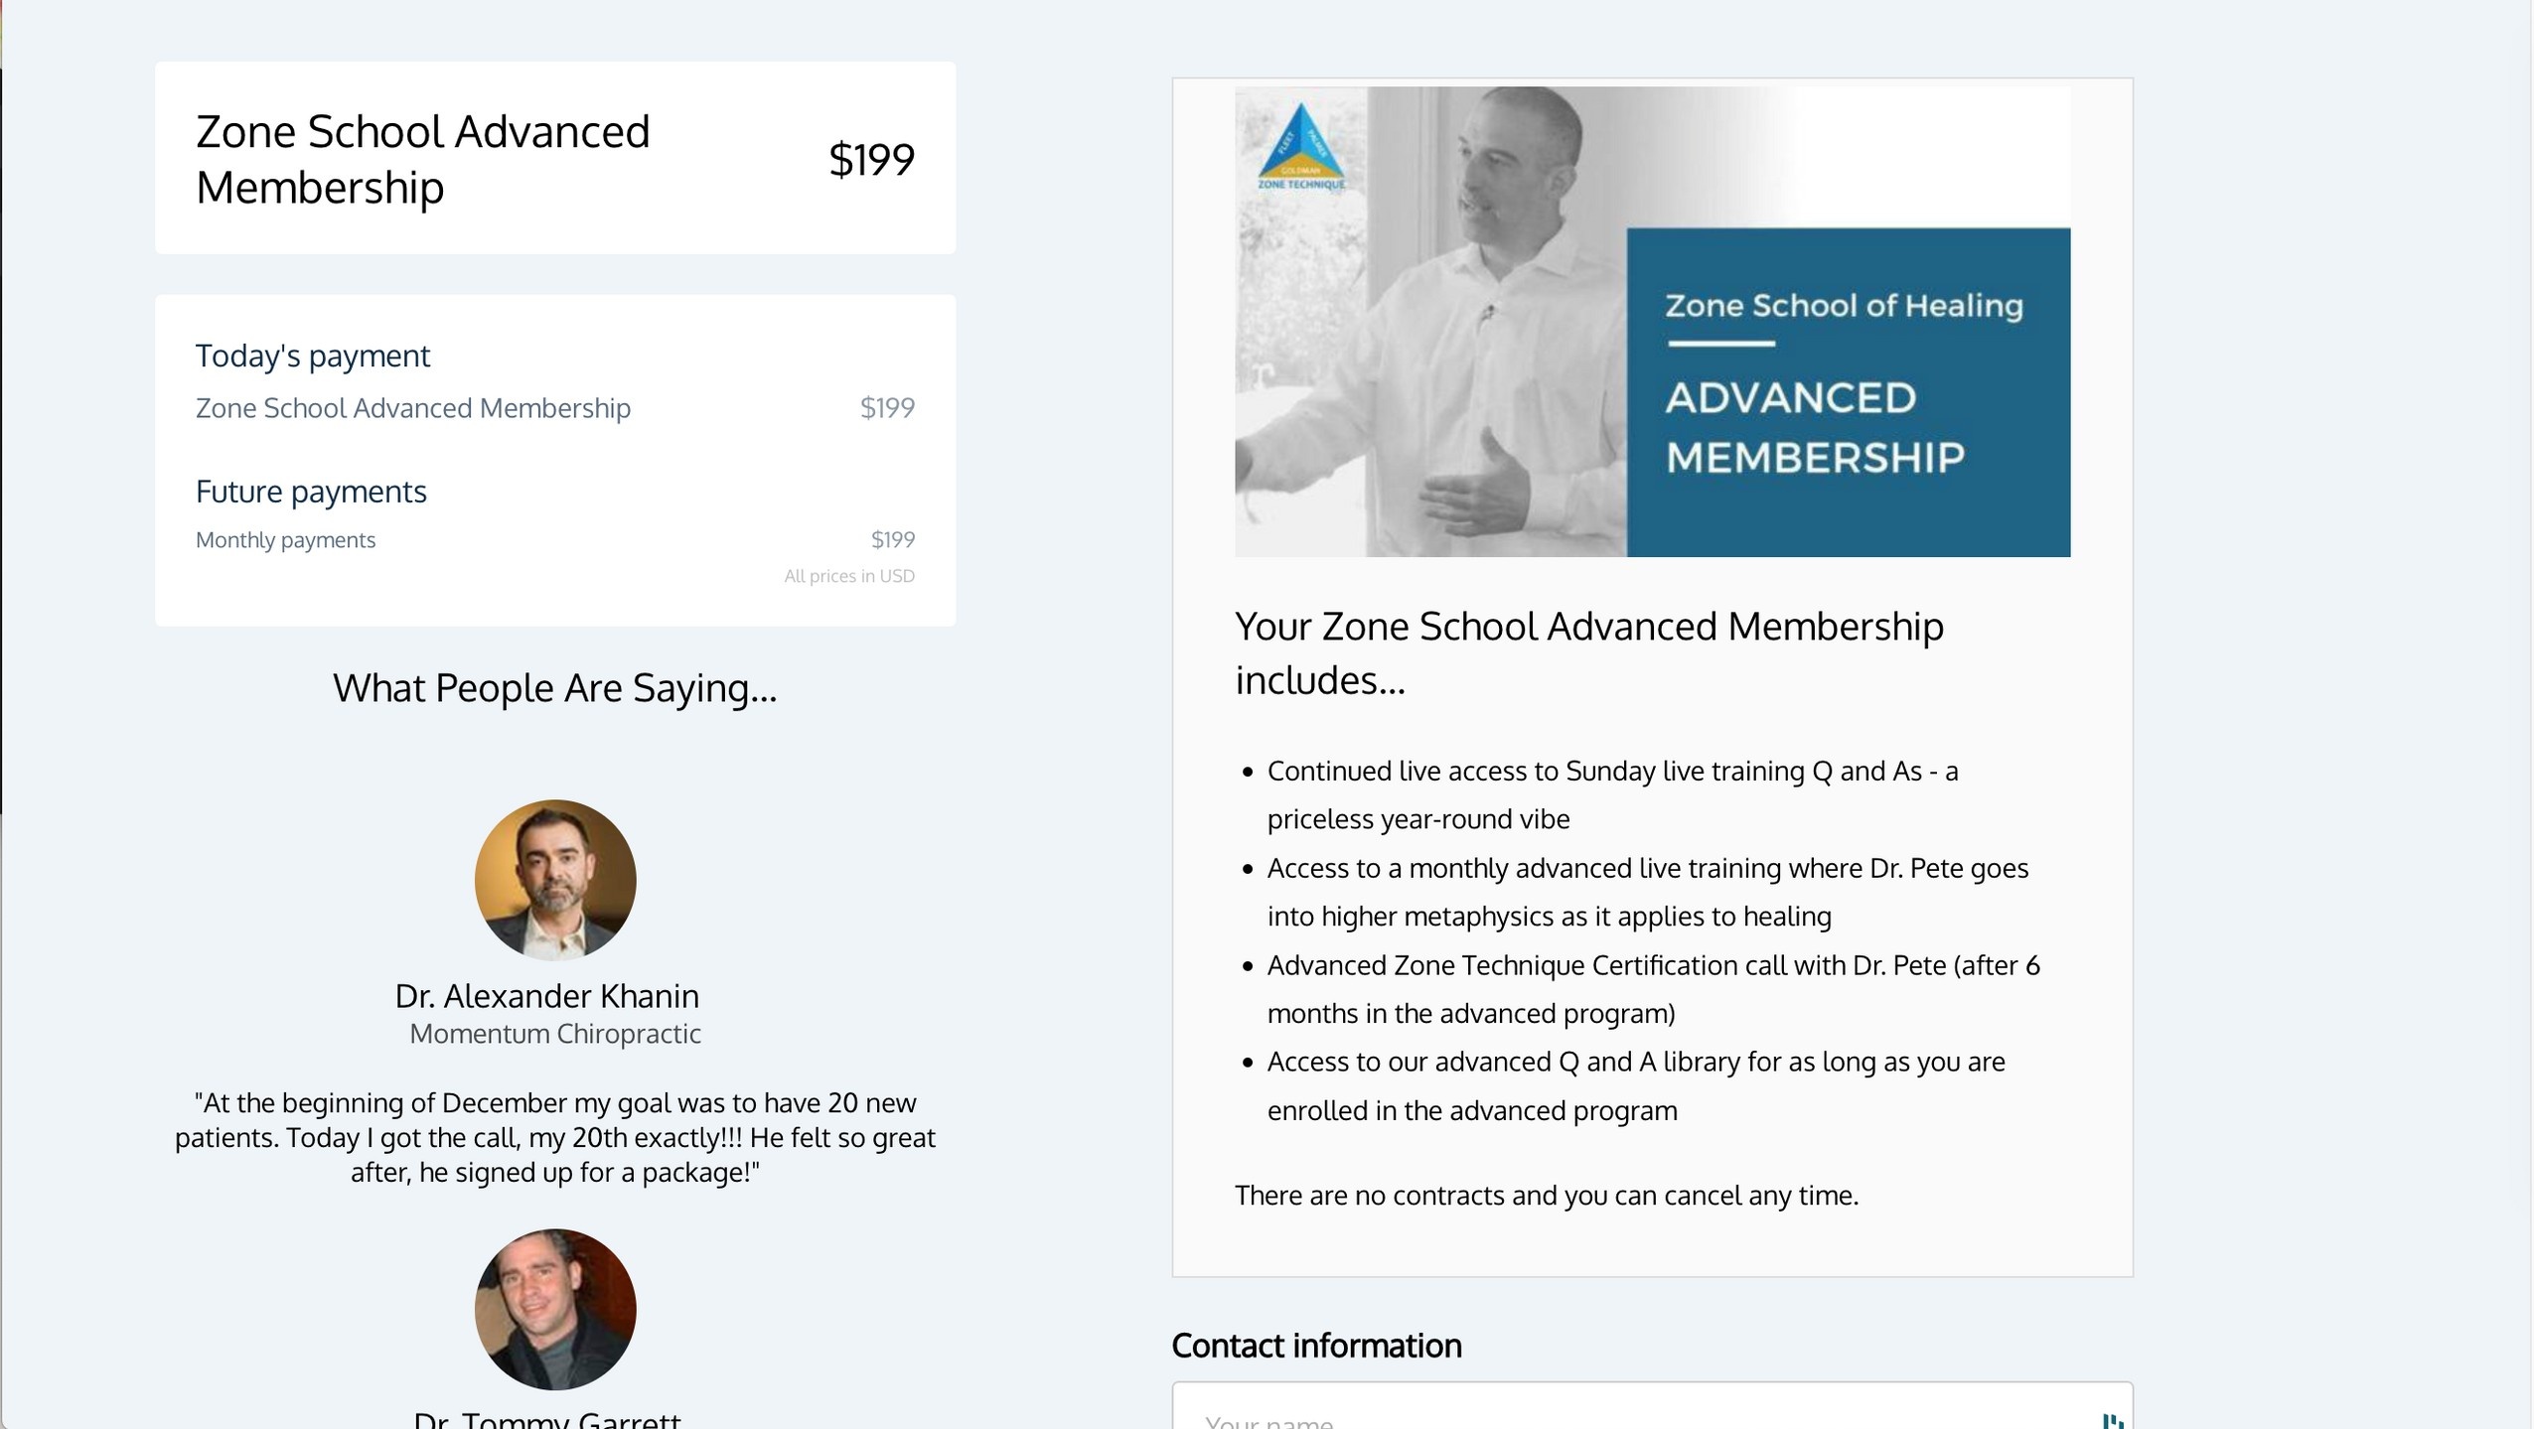
Task: Click the Zone Technique triangle logo
Action: [1300, 147]
